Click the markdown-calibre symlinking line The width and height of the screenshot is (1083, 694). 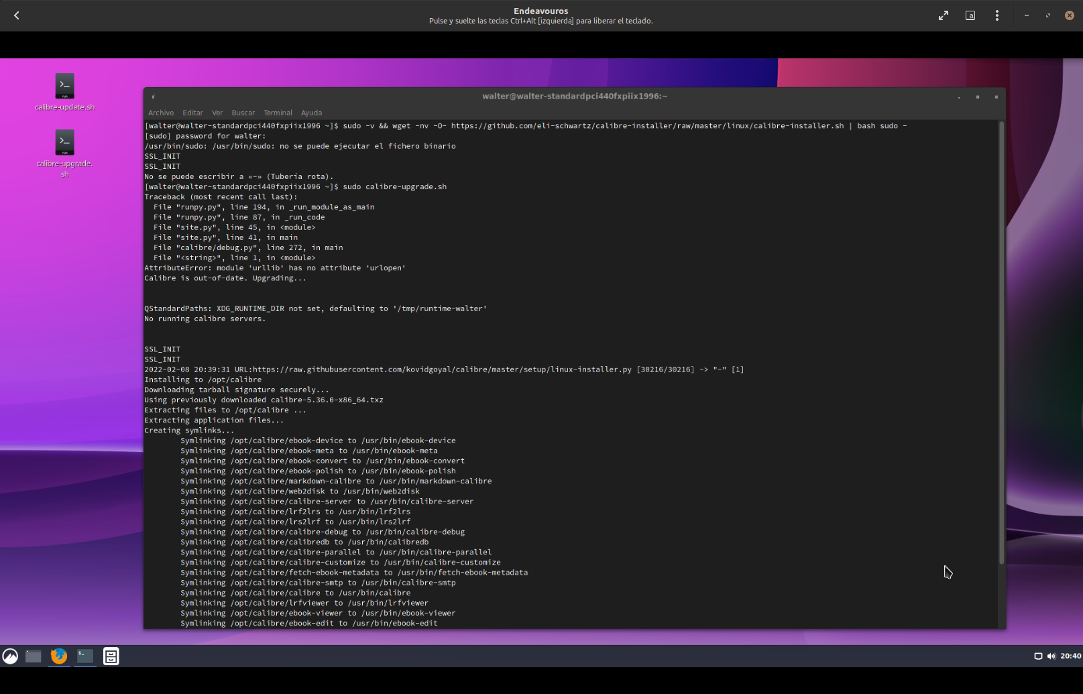pos(336,481)
